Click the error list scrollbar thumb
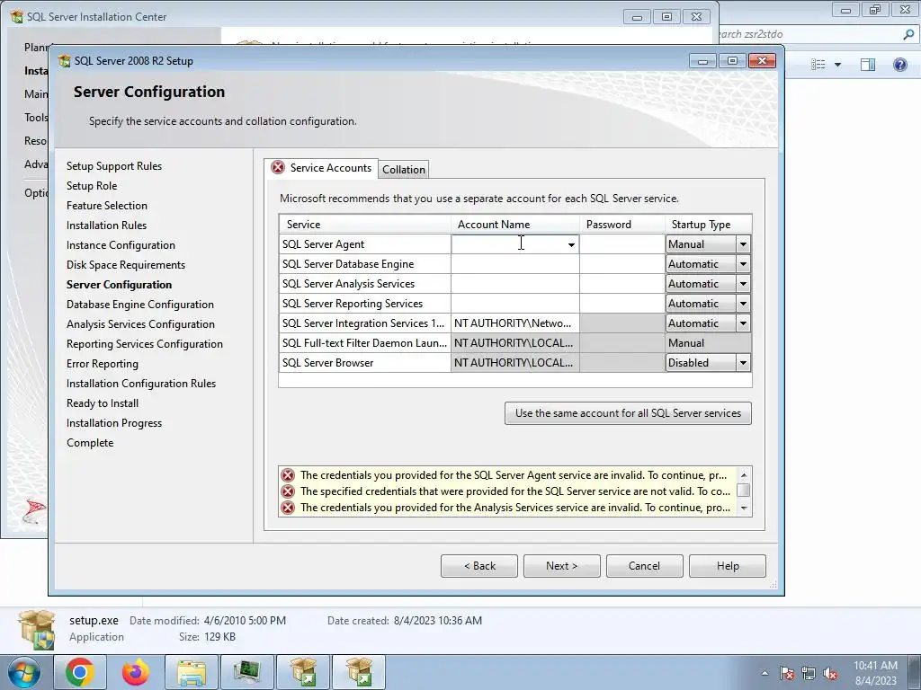Screen dimensions: 921x690 [x=744, y=490]
